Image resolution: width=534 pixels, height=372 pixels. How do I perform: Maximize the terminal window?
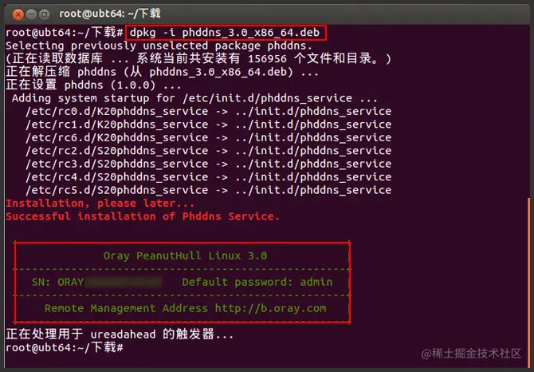pyautogui.click(x=45, y=14)
